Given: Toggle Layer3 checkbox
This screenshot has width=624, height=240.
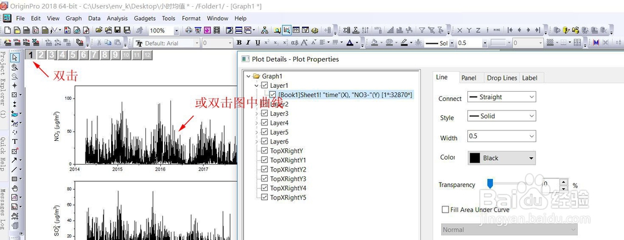Looking at the screenshot, I should (x=264, y=113).
